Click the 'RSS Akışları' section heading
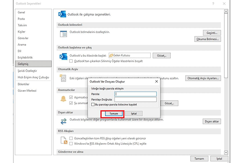This screenshot has width=244, height=163. pyautogui.click(x=66, y=131)
